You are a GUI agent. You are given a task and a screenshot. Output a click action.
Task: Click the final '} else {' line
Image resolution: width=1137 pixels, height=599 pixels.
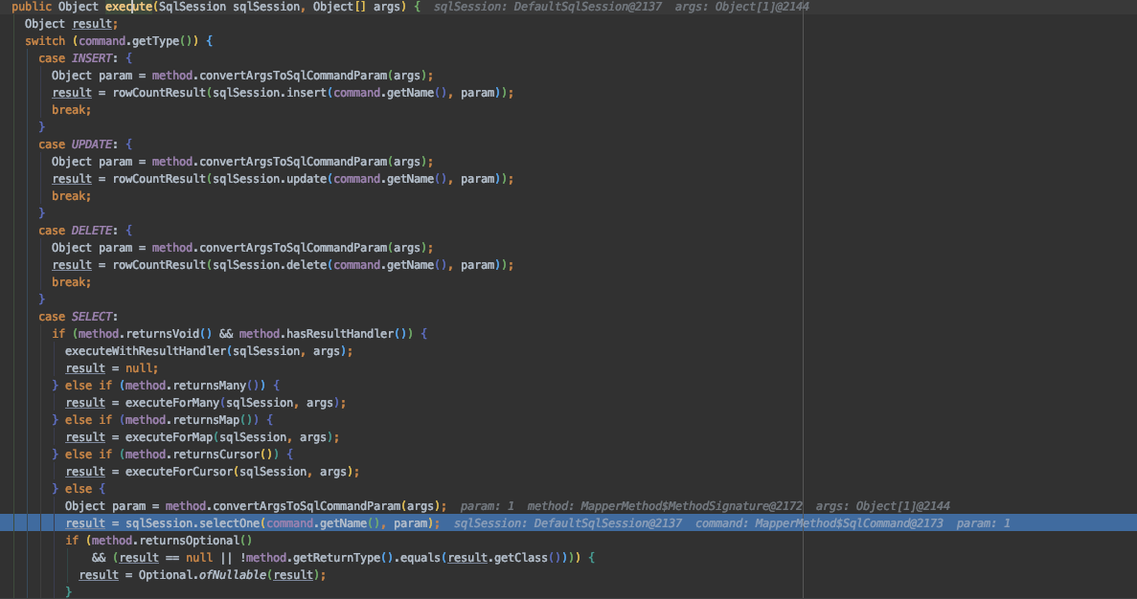(x=79, y=489)
